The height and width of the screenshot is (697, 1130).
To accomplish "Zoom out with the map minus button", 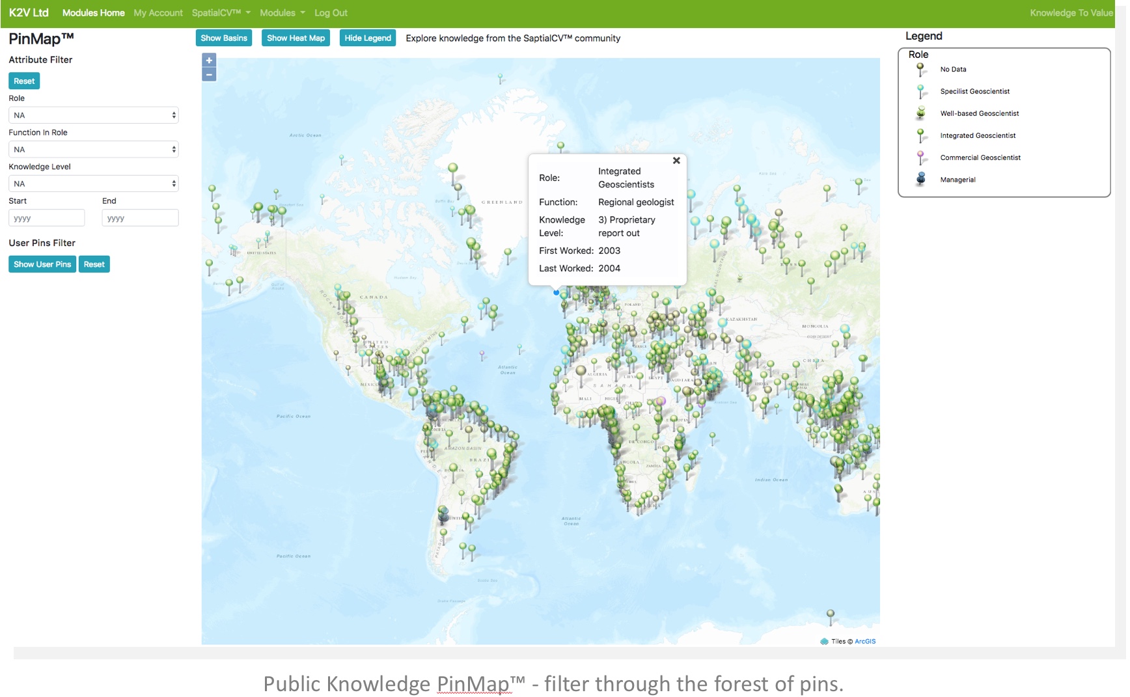I will click(x=209, y=74).
